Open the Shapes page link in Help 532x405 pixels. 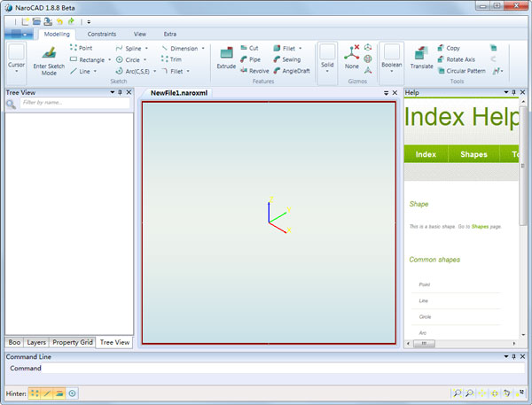point(480,227)
